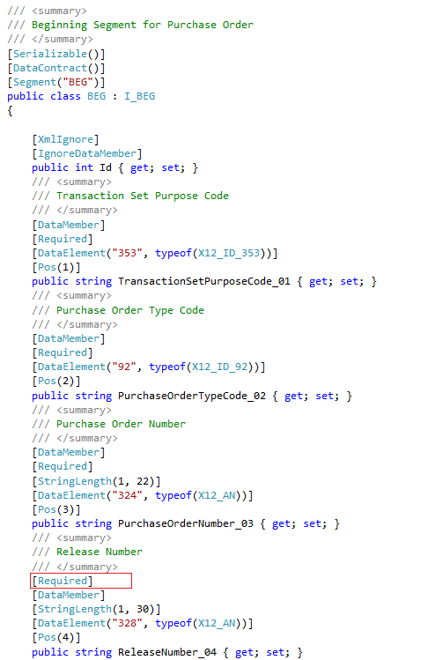Click the "324" data element string
Image resolution: width=443 pixels, height=660 pixels.
(128, 495)
